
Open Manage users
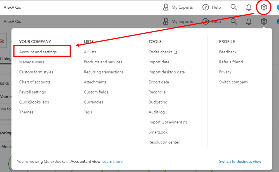point(32,62)
